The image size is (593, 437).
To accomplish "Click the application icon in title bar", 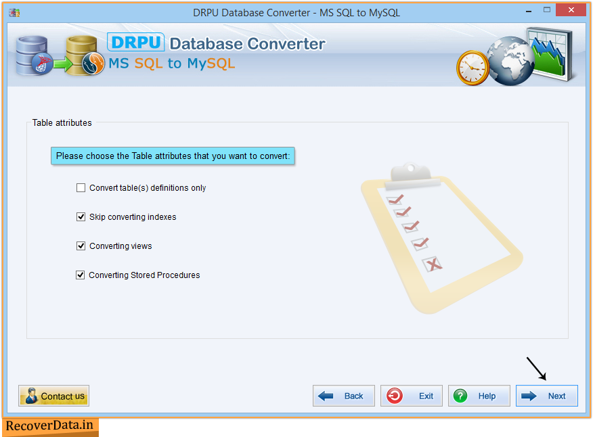I will [15, 13].
